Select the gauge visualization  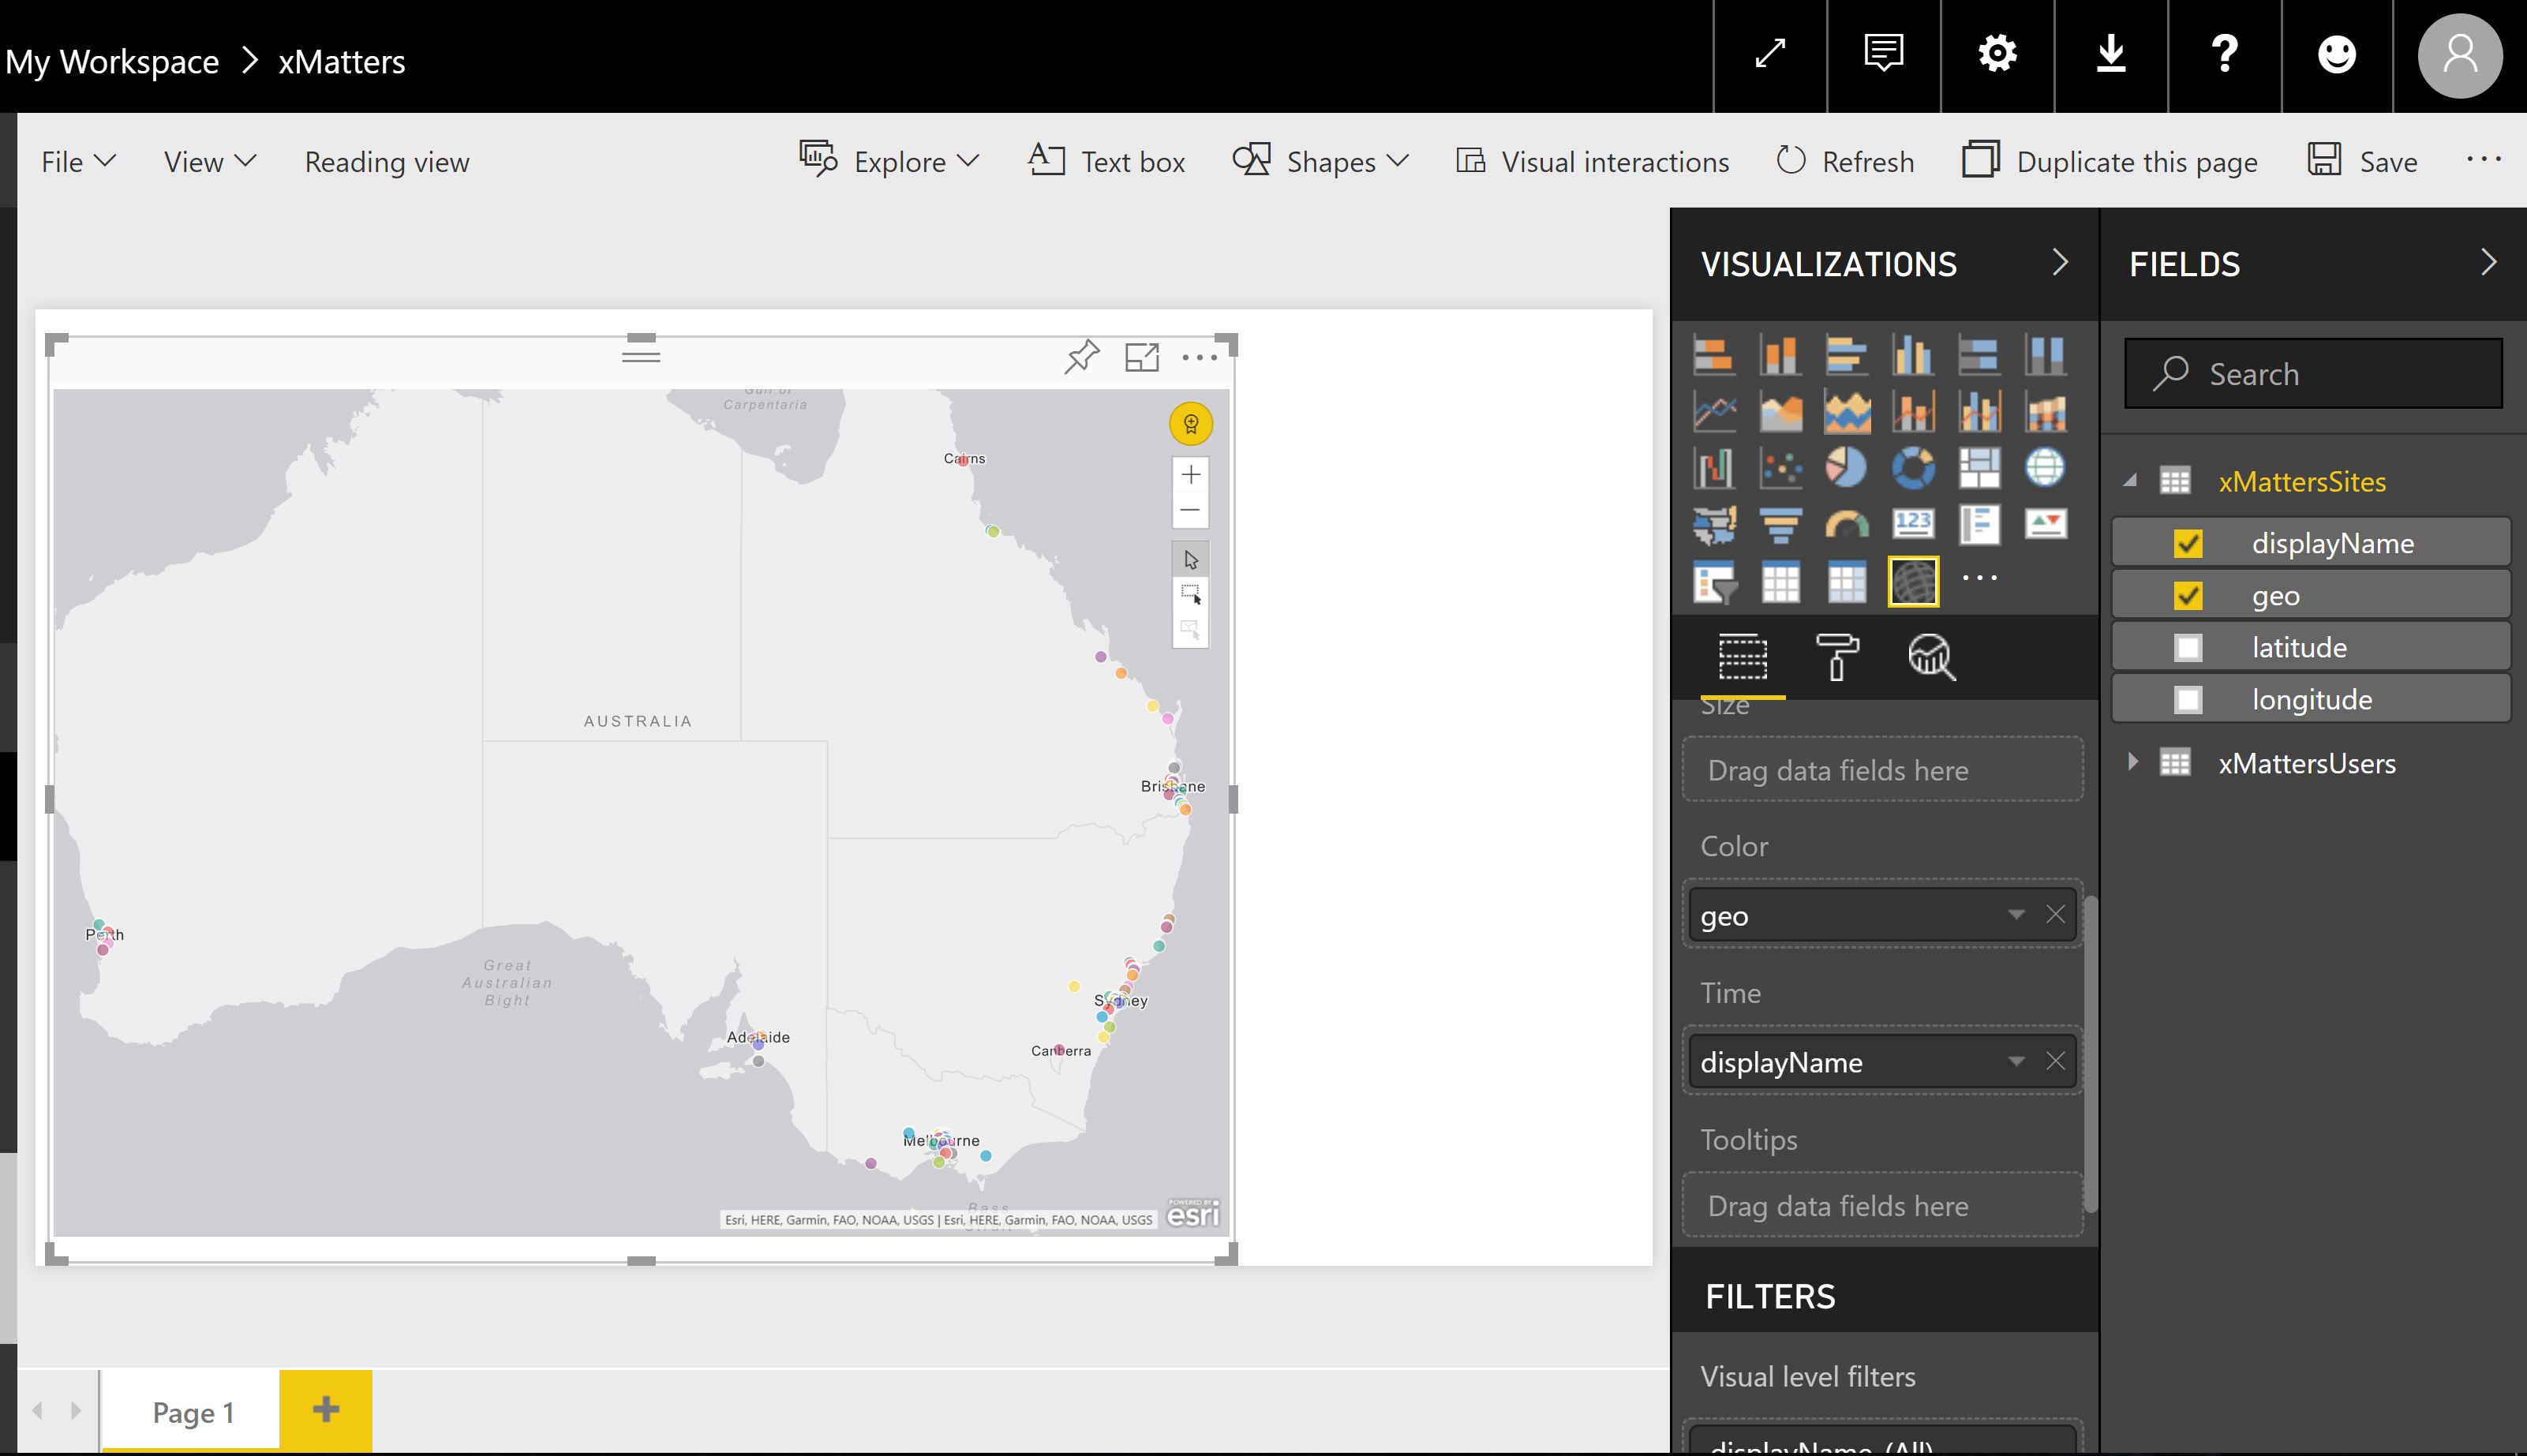point(1846,523)
